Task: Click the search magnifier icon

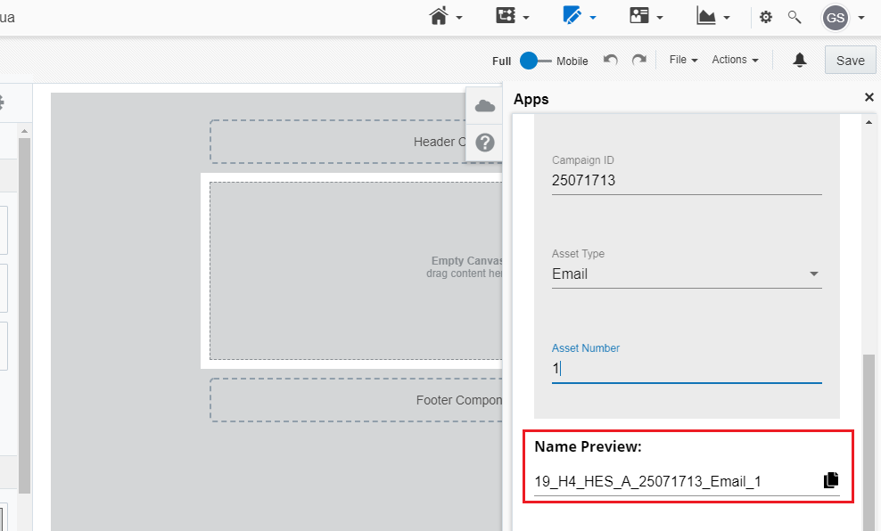Action: click(795, 18)
